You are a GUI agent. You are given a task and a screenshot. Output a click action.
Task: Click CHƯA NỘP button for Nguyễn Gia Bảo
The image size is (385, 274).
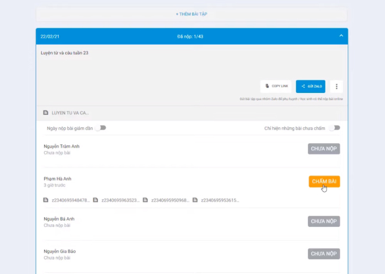coord(323,254)
